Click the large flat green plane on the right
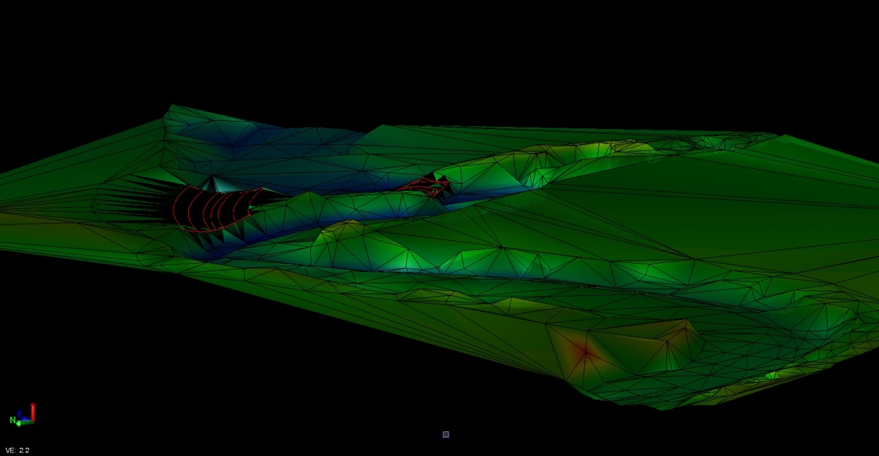The height and width of the screenshot is (456, 879). point(721,206)
